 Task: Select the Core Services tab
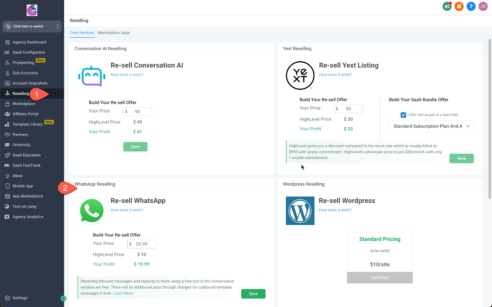click(82, 33)
